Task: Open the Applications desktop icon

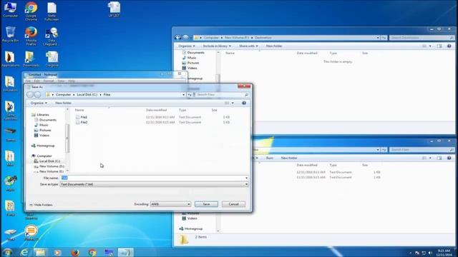Action: (10, 59)
